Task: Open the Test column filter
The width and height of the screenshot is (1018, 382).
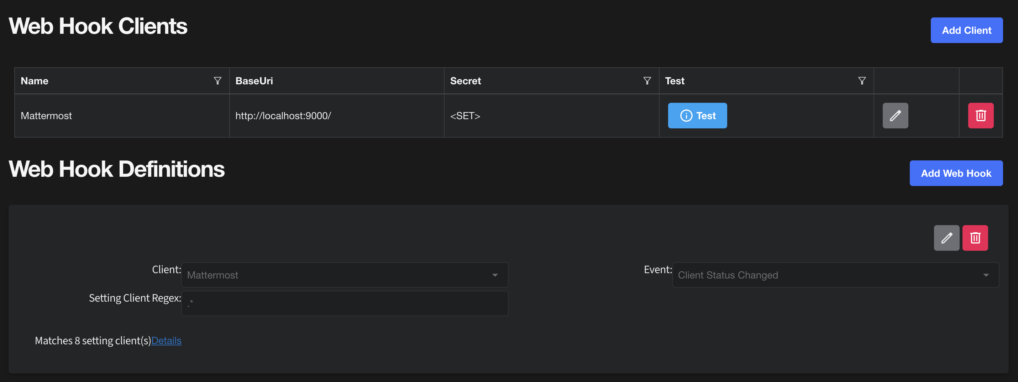Action: click(x=862, y=81)
